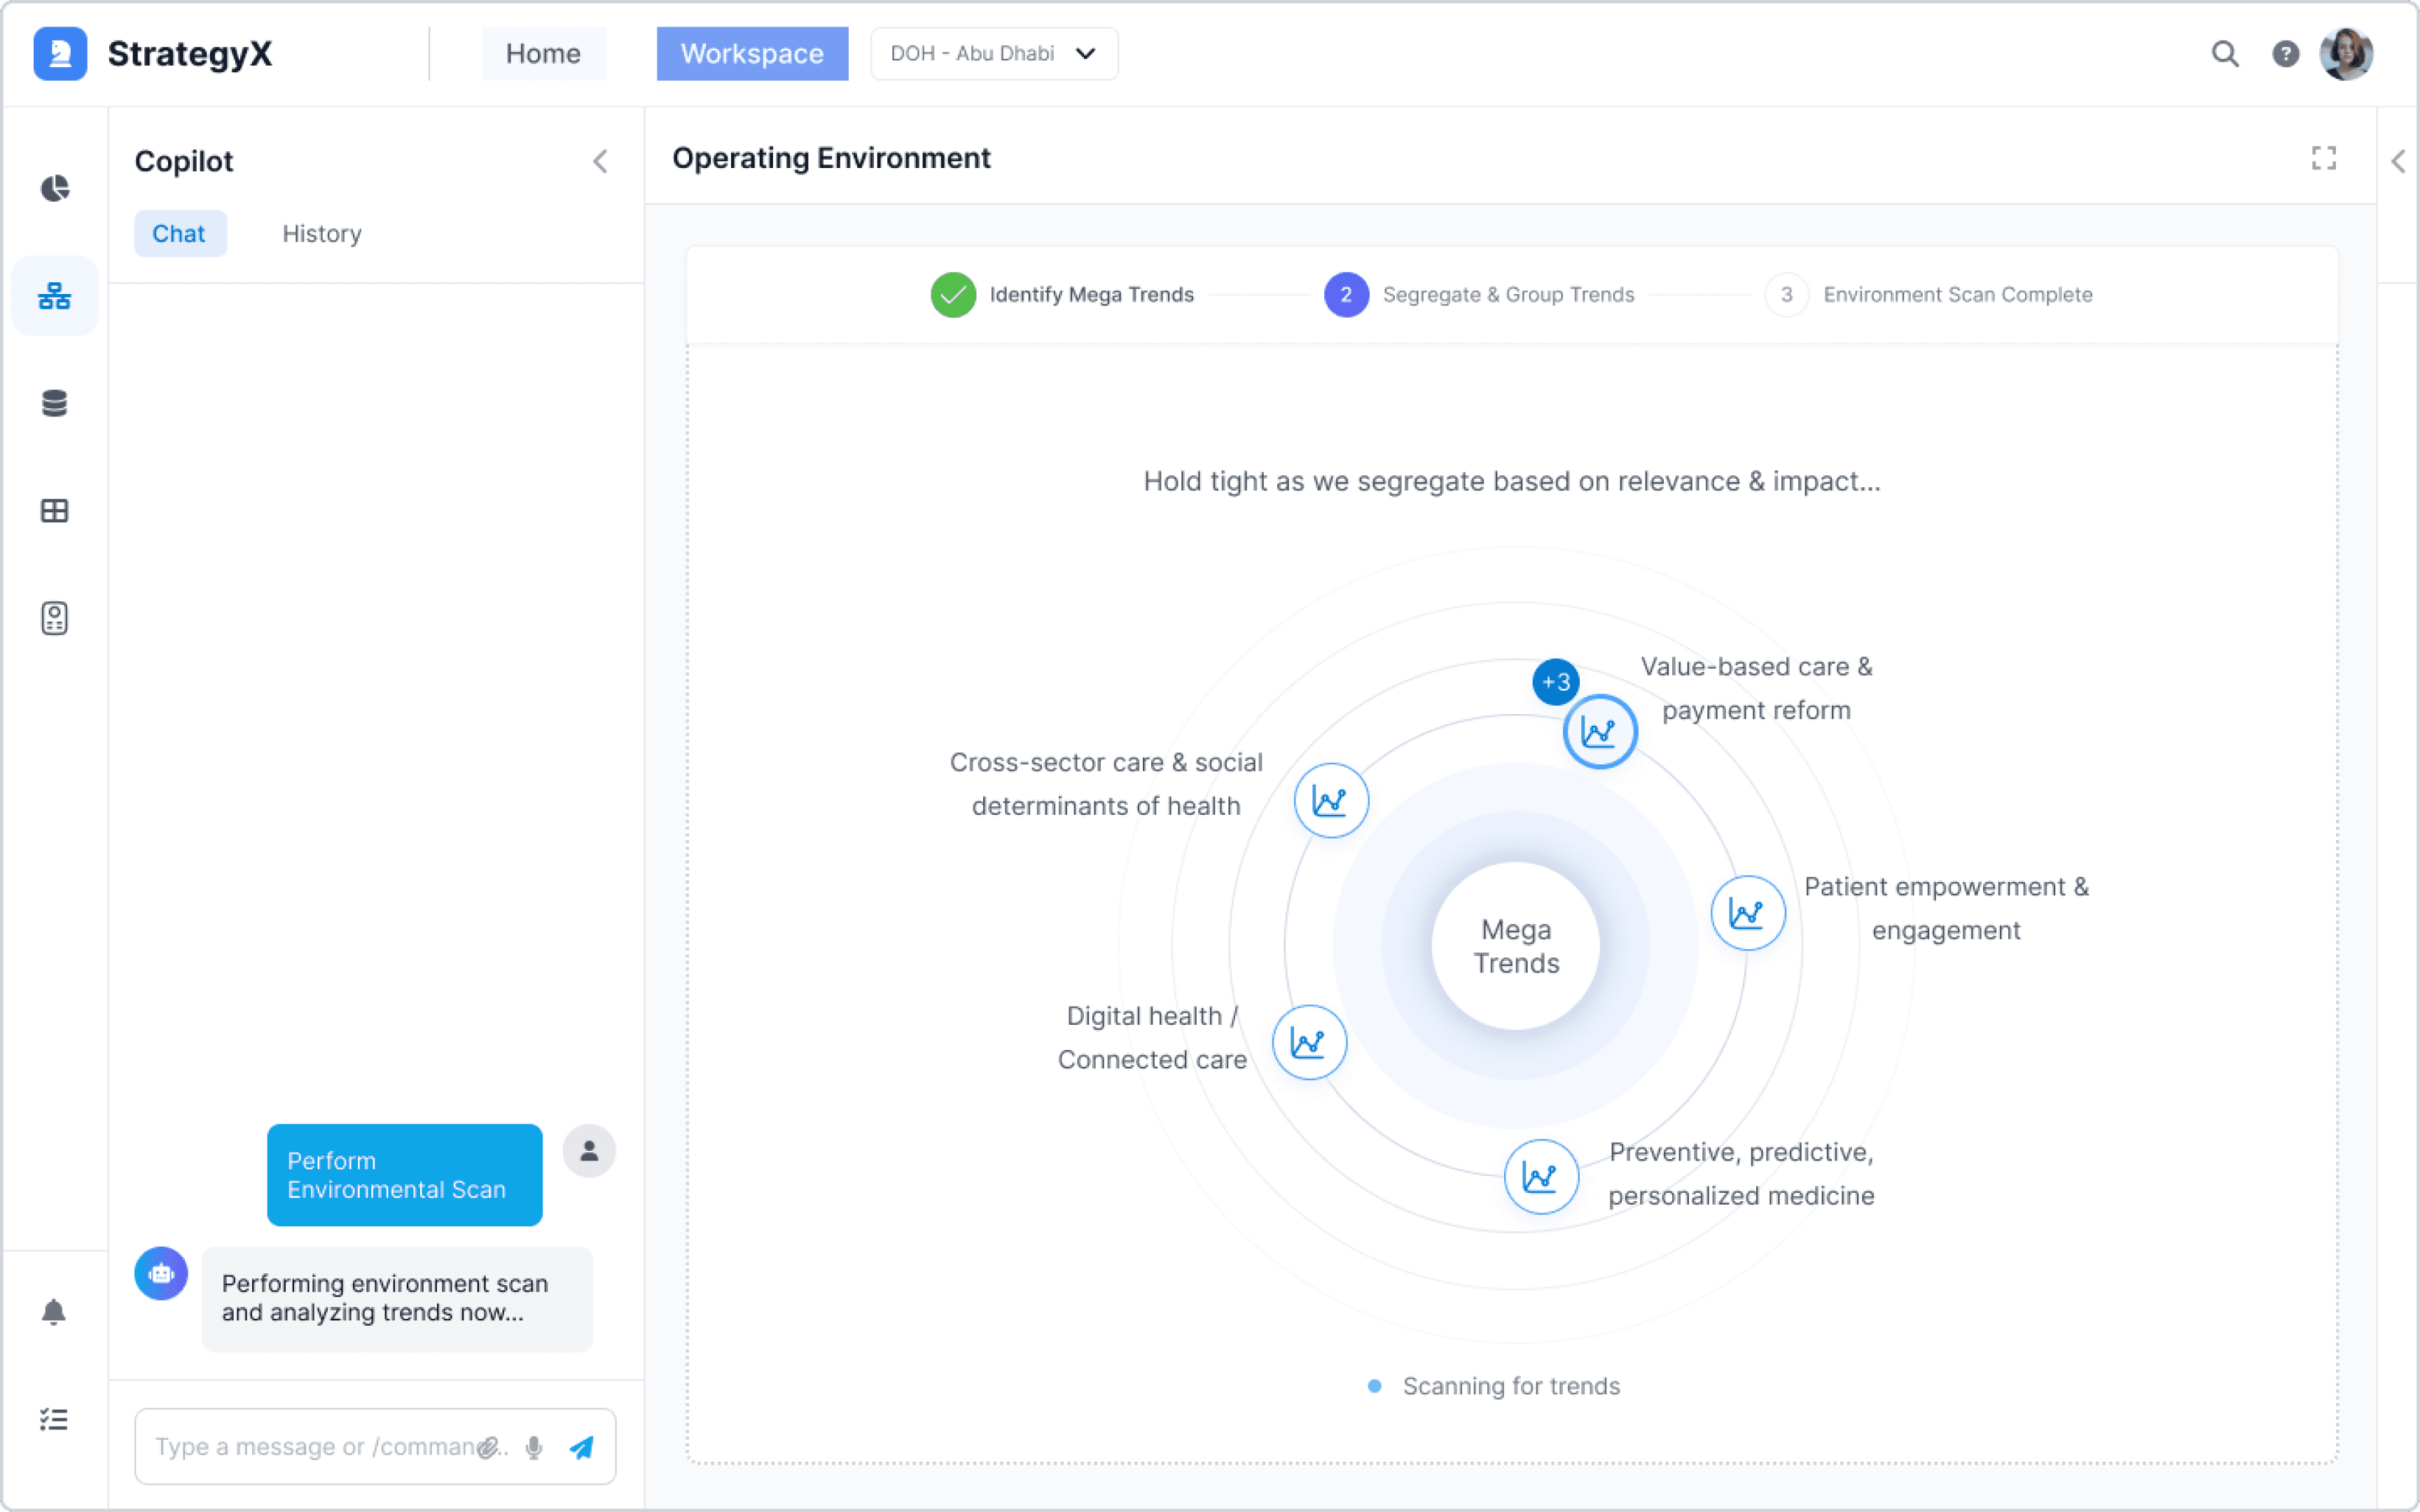This screenshot has width=2420, height=1512.
Task: Go to the Home page
Action: click(543, 54)
